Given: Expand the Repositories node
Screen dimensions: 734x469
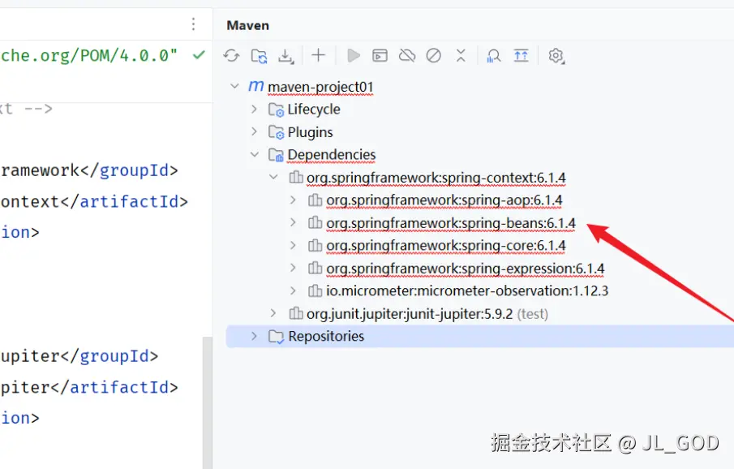Looking at the screenshot, I should coord(254,336).
